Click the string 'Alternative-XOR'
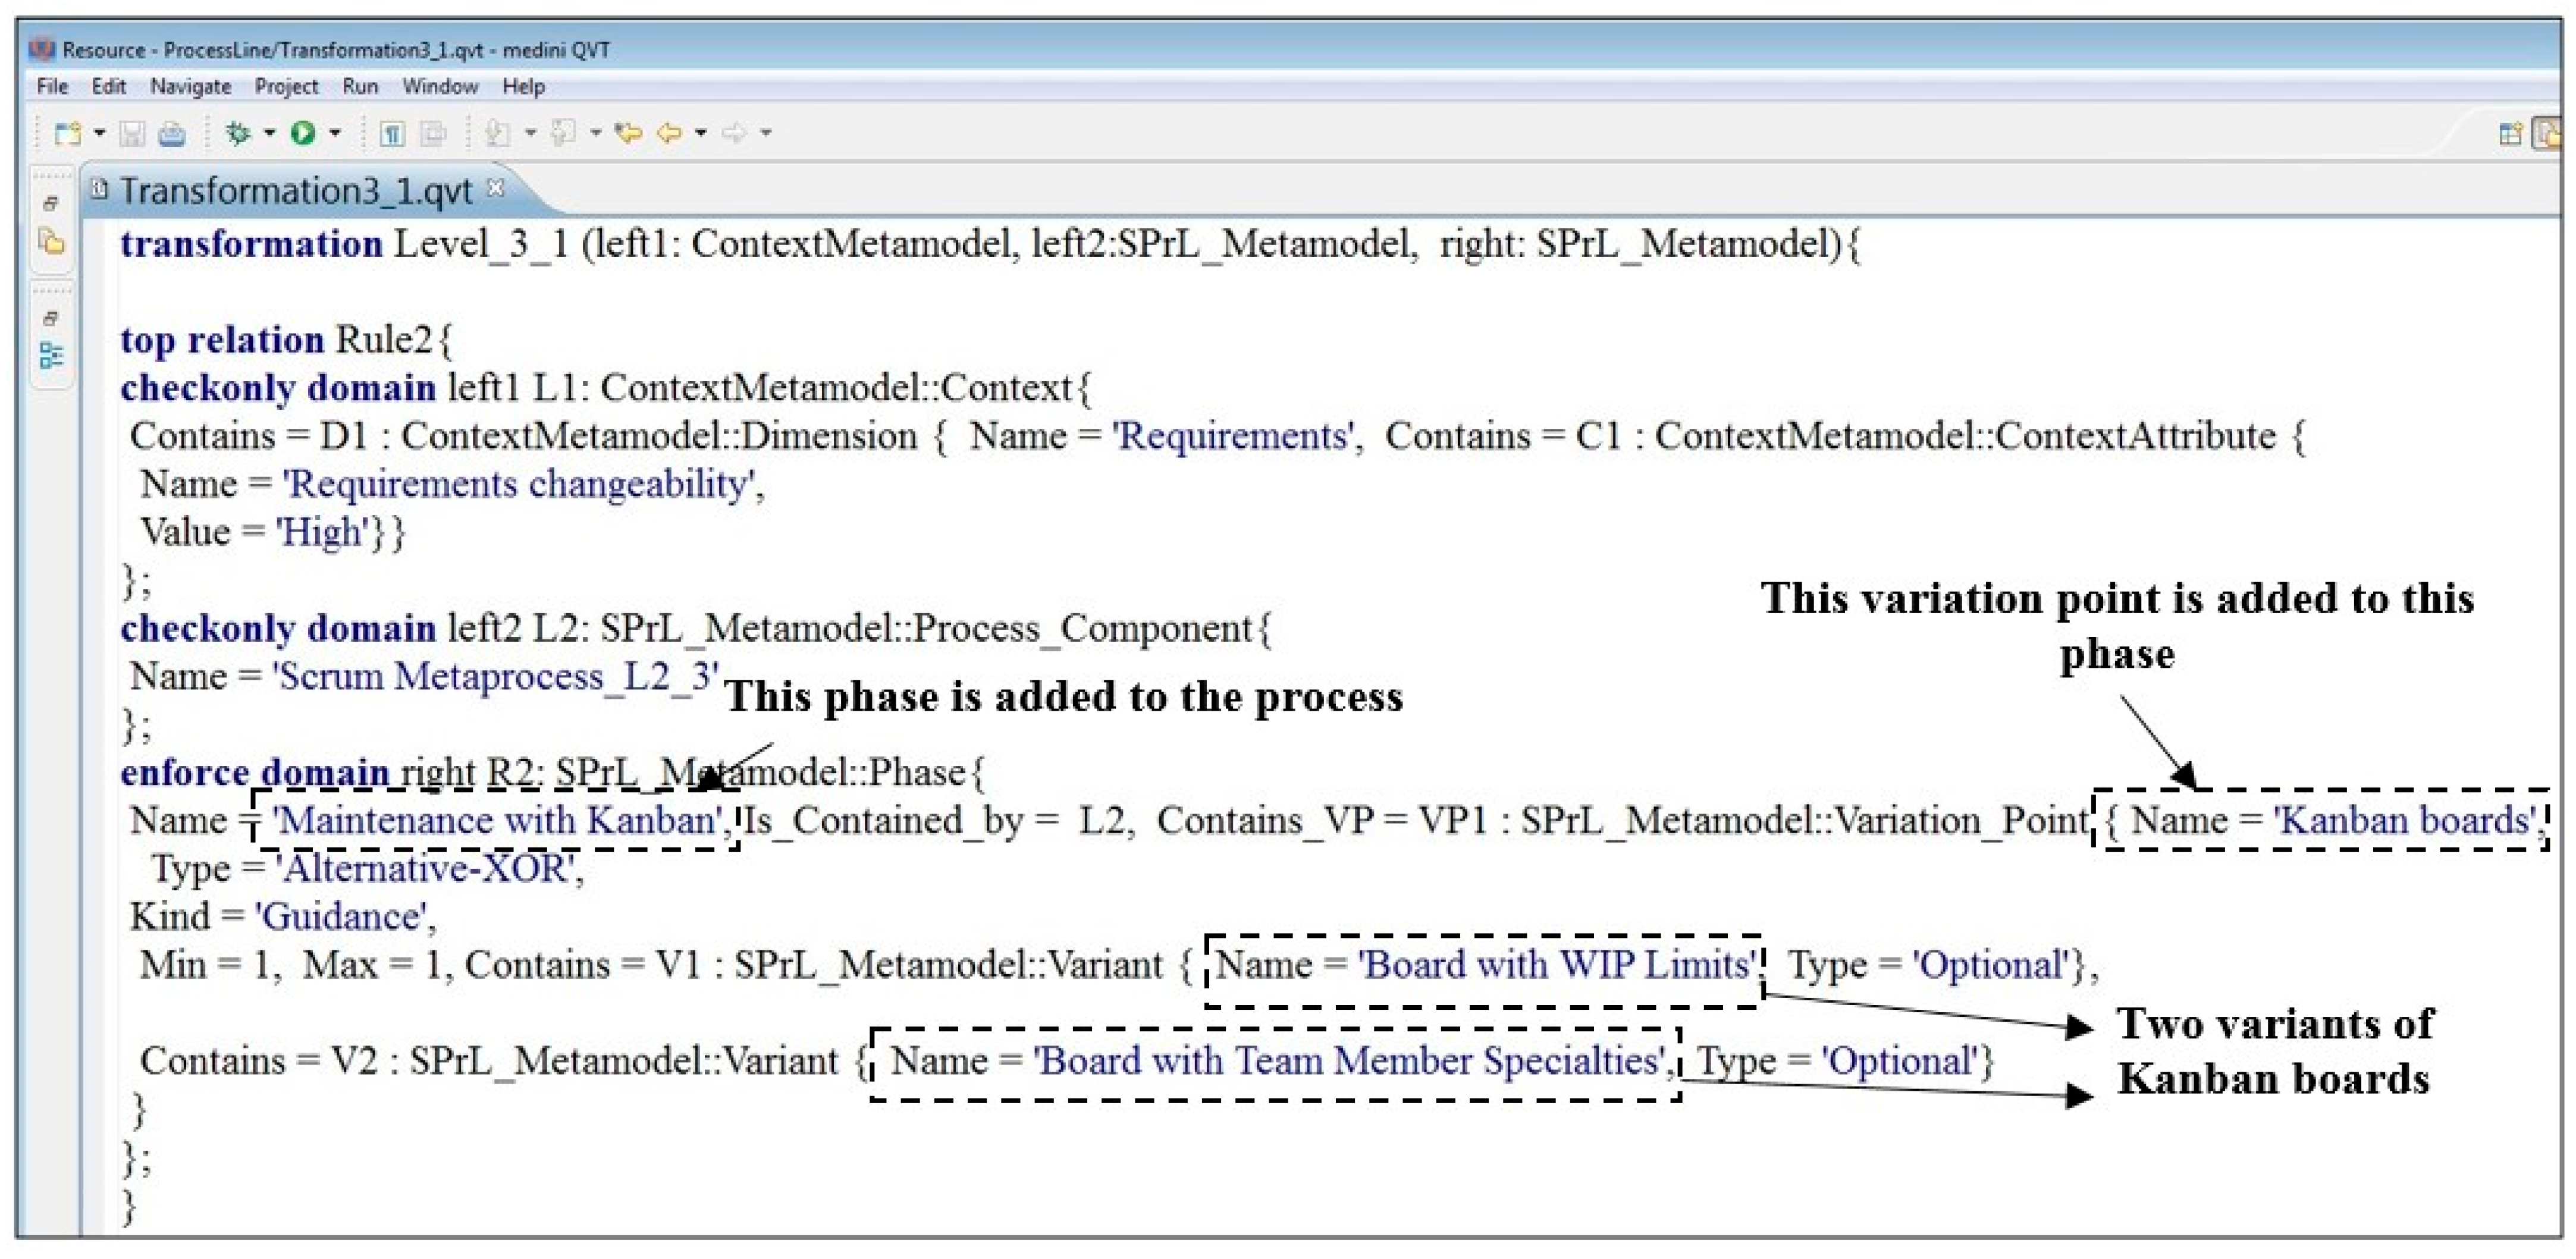 tap(426, 869)
